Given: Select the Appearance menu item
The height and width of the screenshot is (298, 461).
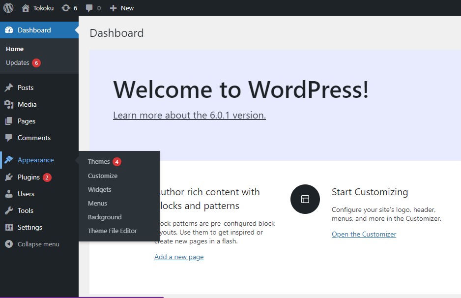Looking at the screenshot, I should 39,160.
